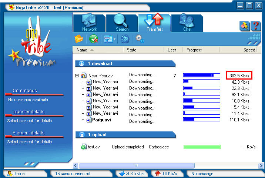
Task: Sort by Progress column header
Action: (201, 50)
